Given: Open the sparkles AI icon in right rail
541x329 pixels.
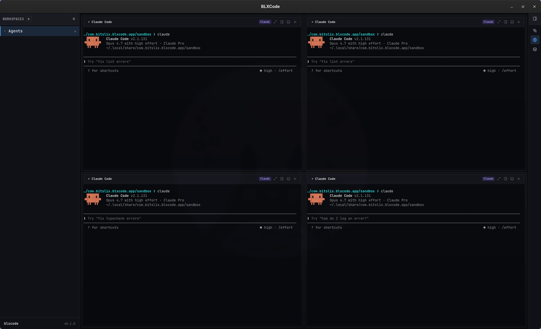Looking at the screenshot, I should (535, 30).
